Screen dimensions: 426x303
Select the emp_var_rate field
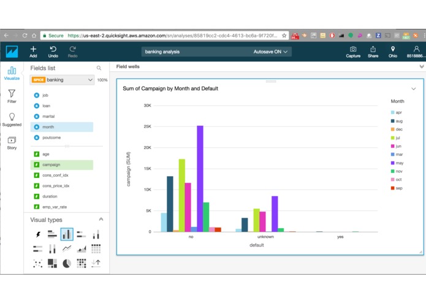coord(62,207)
